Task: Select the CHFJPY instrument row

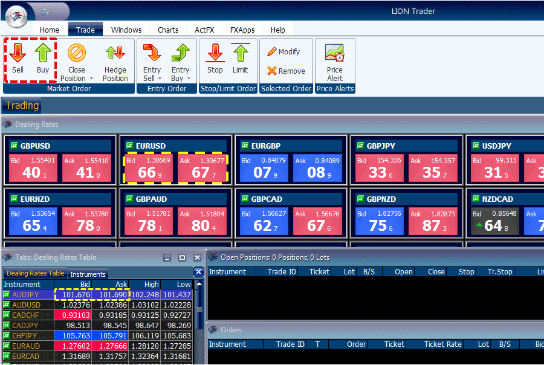Action: pos(97,336)
